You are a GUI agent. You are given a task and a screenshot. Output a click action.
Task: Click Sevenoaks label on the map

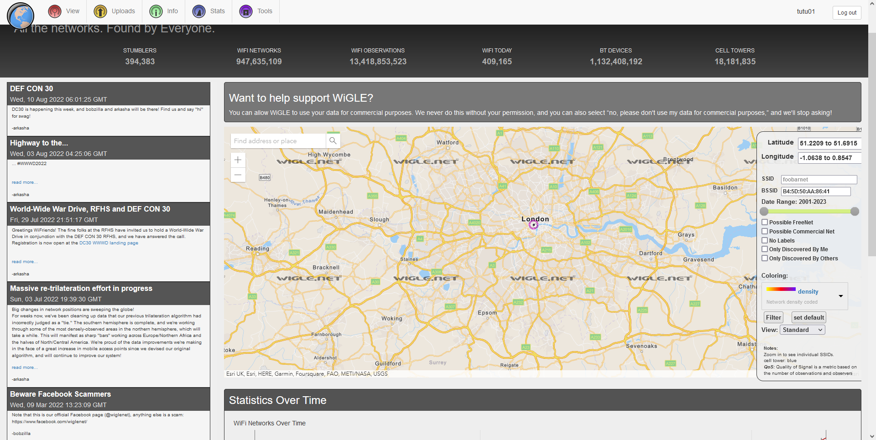point(641,346)
